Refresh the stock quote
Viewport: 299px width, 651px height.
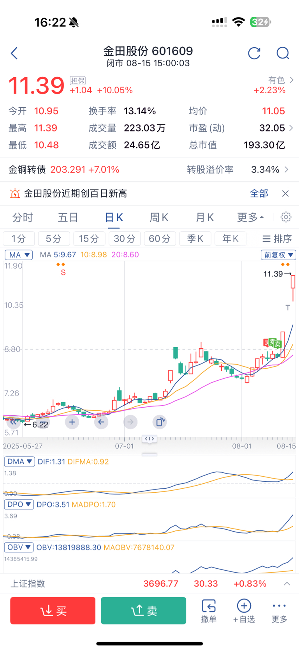[254, 53]
